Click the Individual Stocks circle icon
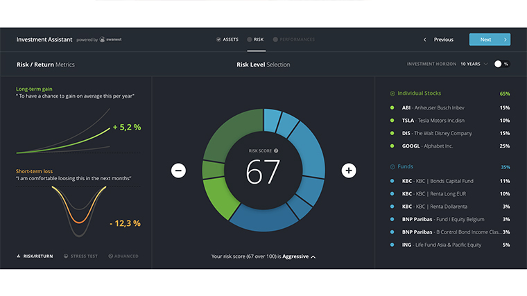This screenshot has height=296, width=527. tap(392, 94)
